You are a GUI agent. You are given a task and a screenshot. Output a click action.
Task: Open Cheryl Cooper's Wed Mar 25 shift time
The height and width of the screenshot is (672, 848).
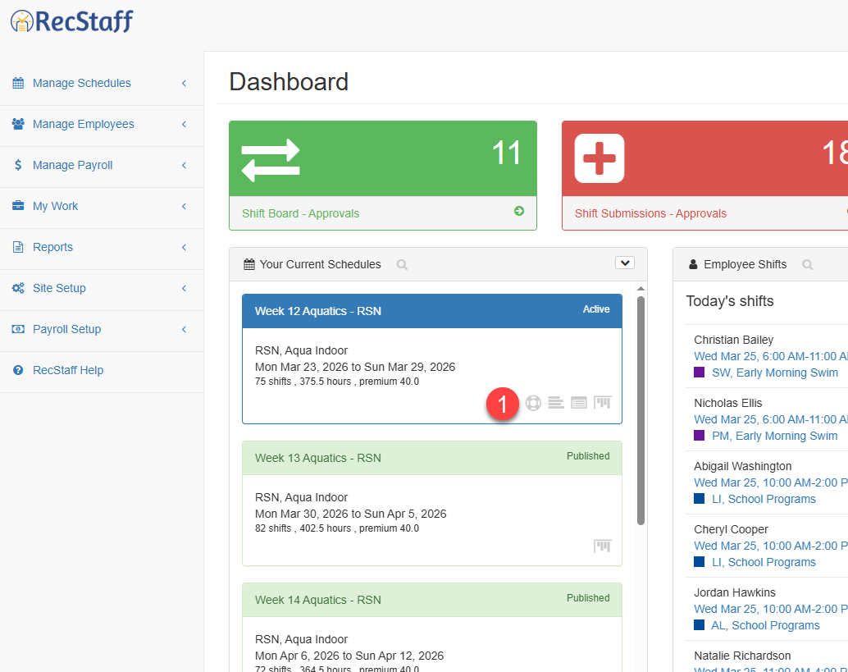coord(771,546)
